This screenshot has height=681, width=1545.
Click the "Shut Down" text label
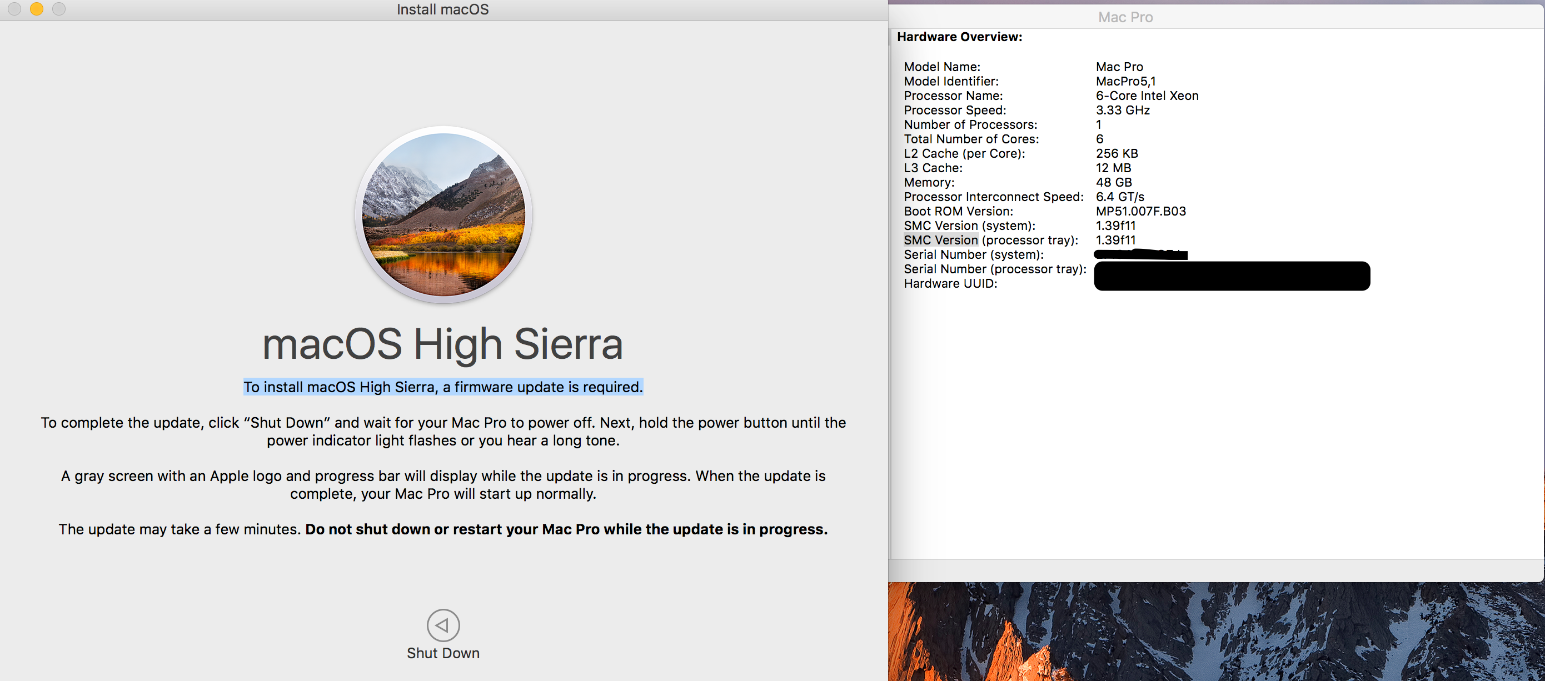coord(442,653)
